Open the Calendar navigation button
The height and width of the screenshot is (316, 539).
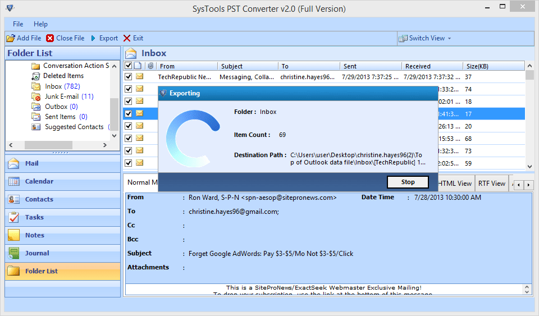62,181
